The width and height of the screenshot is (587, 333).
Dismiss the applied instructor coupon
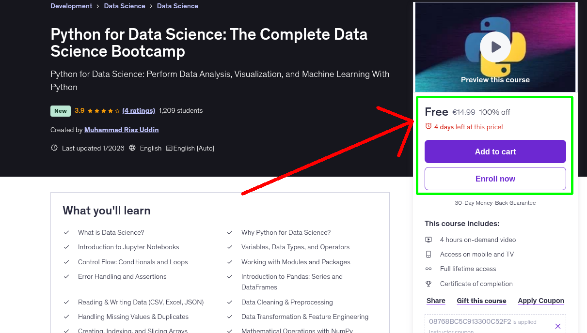[558, 326]
